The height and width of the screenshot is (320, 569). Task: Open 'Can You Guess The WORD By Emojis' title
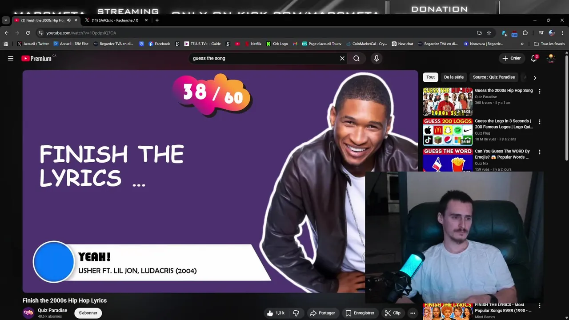click(502, 154)
